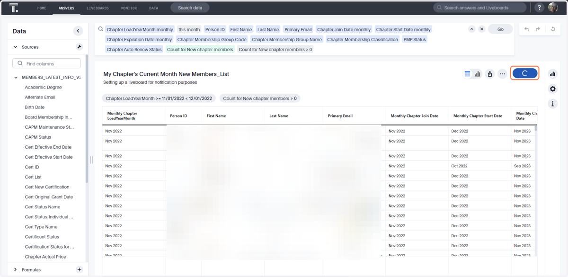Focus the Find columns field
This screenshot has width=568, height=277.
tap(47, 63)
